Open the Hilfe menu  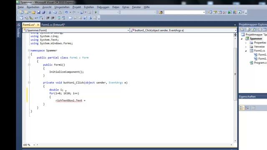click(146, 7)
